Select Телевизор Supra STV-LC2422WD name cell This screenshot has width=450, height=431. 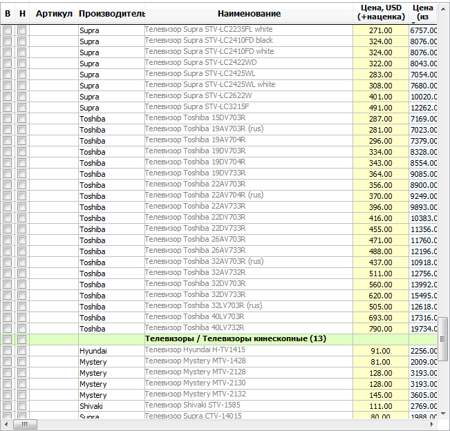pos(249,64)
